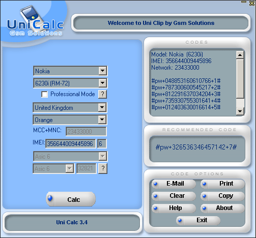Click the Clear button
The width and height of the screenshot is (256, 238).
point(174,196)
